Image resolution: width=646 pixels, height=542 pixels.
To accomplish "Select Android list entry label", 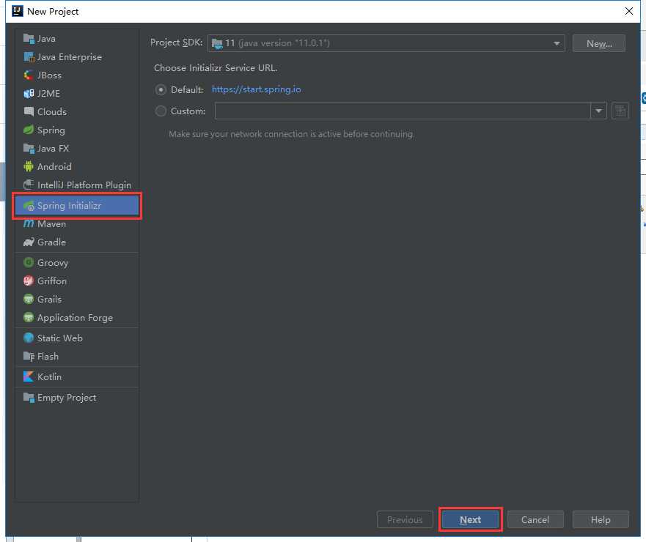I will (54, 167).
